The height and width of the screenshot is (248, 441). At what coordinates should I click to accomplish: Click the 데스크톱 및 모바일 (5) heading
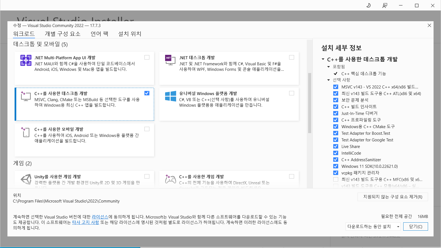point(41,44)
